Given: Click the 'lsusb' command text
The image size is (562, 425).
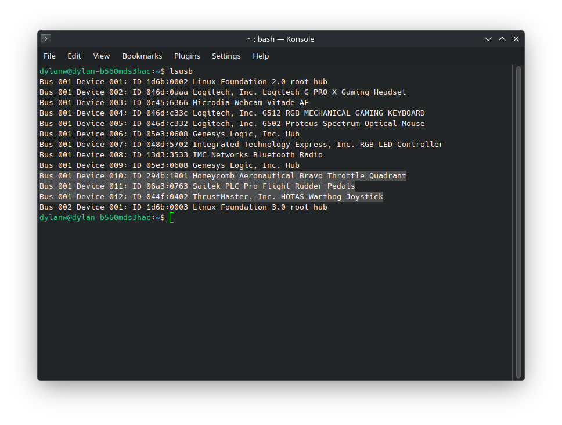Looking at the screenshot, I should coord(181,71).
